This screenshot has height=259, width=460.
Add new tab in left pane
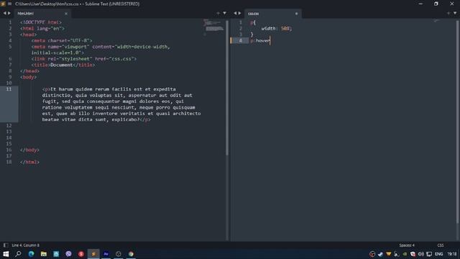pos(218,13)
